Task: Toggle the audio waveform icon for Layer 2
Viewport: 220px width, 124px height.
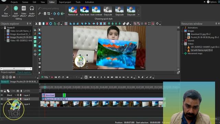Action: coord(18,95)
